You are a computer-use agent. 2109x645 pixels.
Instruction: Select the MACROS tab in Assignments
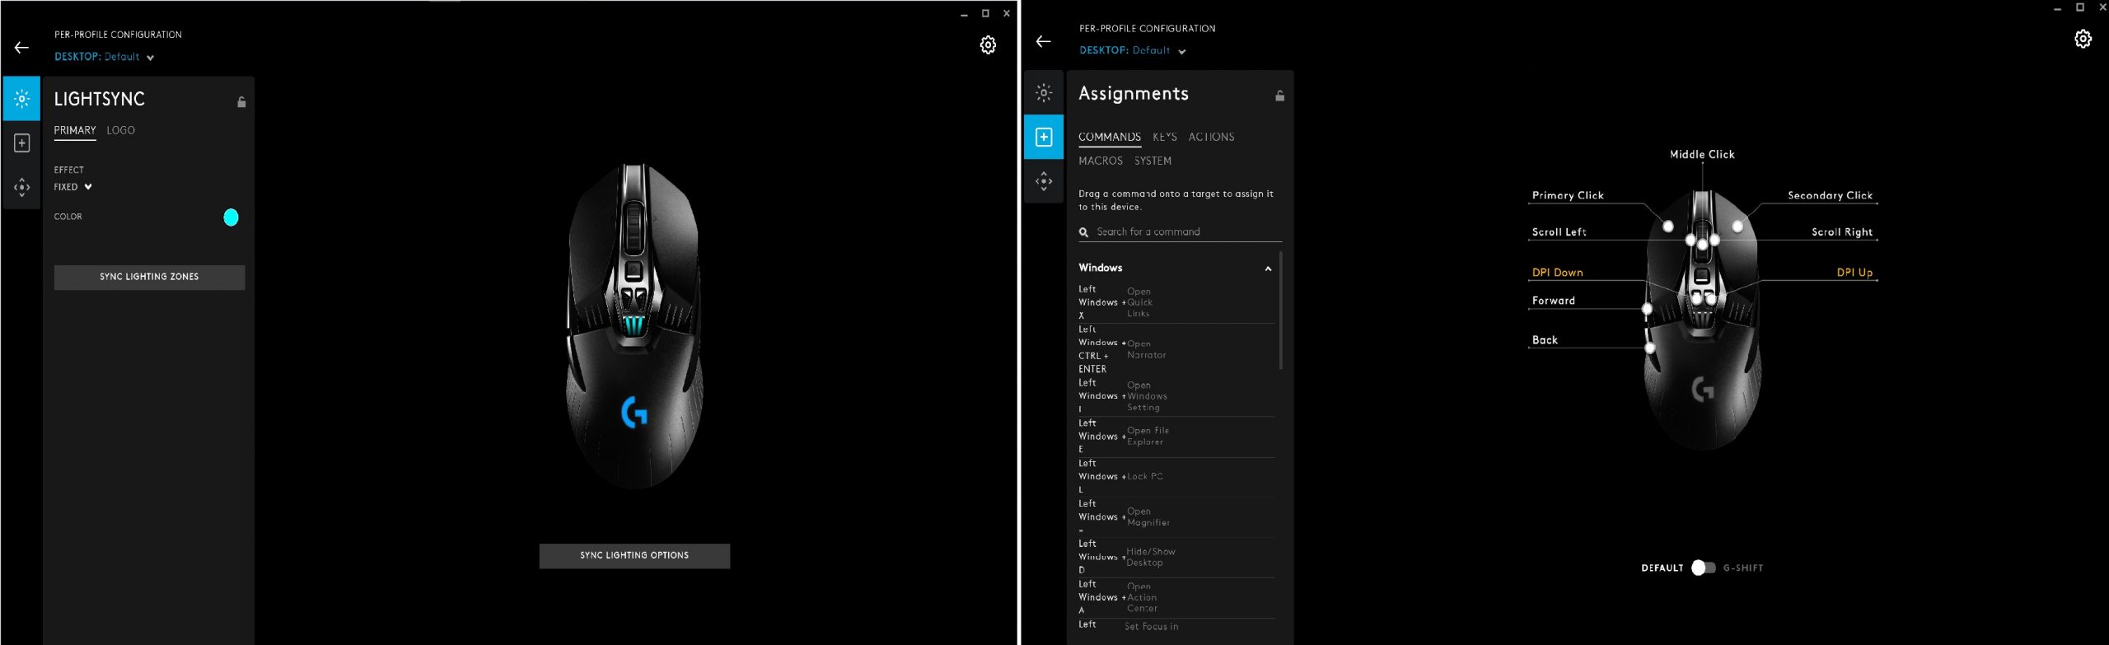tap(1100, 161)
